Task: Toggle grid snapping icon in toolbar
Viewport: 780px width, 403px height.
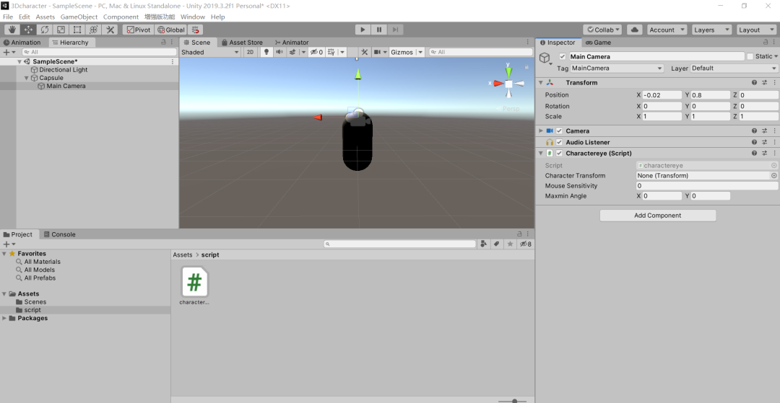Action: click(196, 30)
